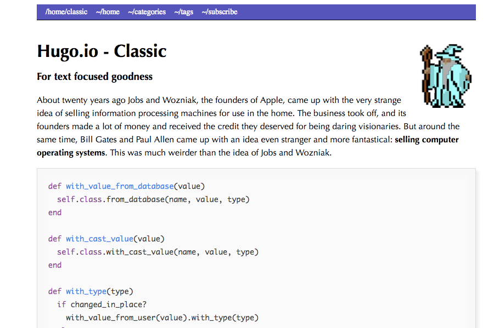Image resolution: width=494 pixels, height=328 pixels.
Task: Click the with_cast_value method definition name
Action: click(x=99, y=239)
